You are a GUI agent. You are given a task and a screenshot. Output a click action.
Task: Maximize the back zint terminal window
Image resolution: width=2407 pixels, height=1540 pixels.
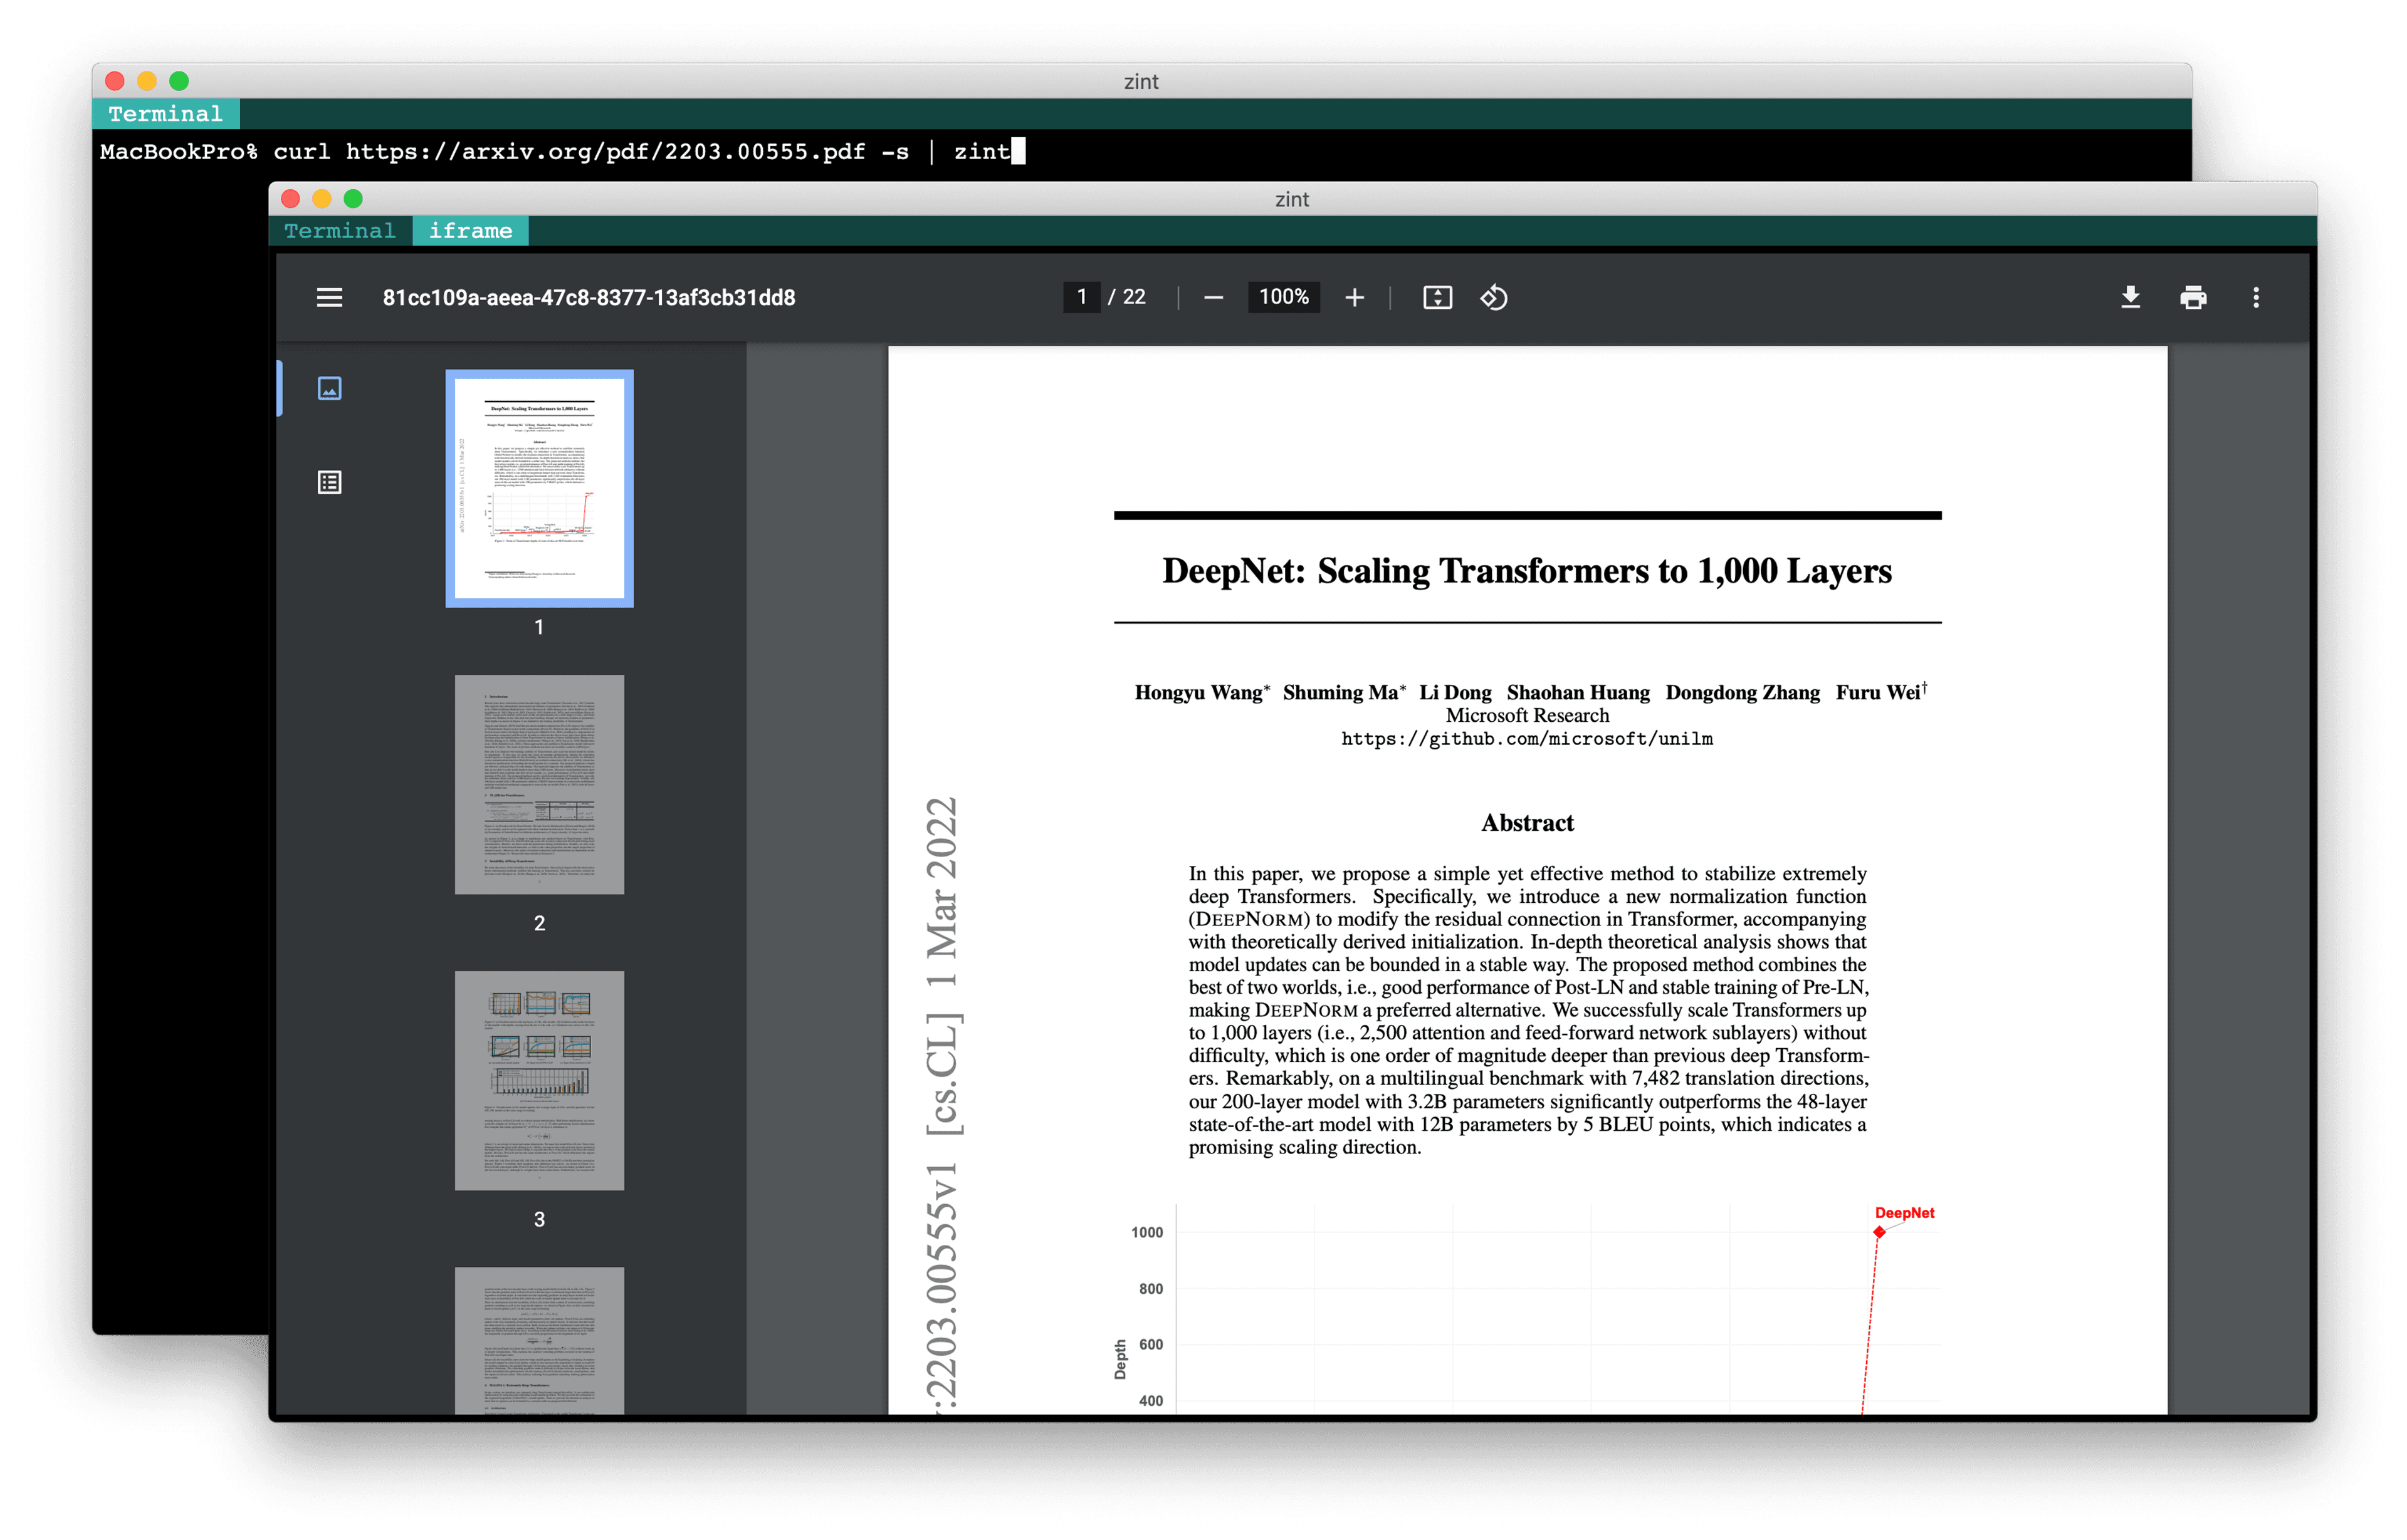(179, 81)
